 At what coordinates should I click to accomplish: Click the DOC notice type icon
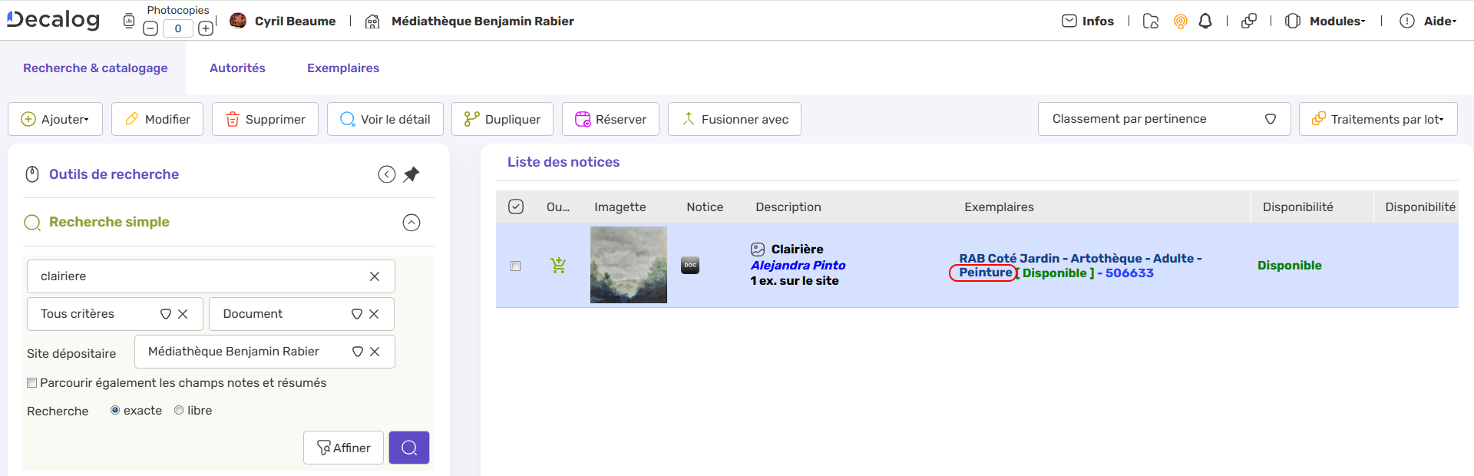(690, 265)
